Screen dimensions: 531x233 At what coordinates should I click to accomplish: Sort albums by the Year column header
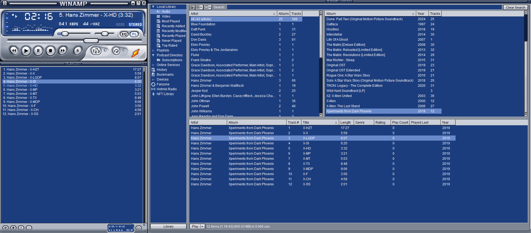tap(423, 14)
